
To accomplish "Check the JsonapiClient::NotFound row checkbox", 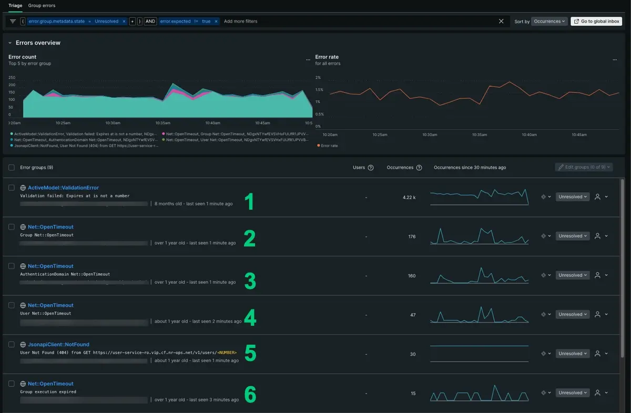I will click(12, 344).
